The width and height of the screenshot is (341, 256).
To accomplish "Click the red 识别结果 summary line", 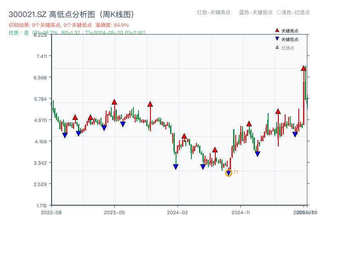I will [x=69, y=25].
